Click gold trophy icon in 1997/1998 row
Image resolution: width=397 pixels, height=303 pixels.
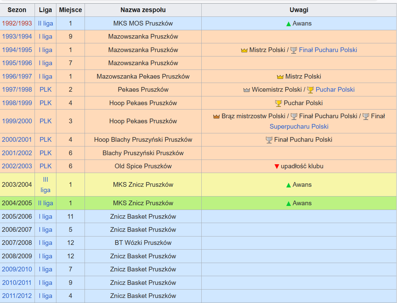[310, 90]
